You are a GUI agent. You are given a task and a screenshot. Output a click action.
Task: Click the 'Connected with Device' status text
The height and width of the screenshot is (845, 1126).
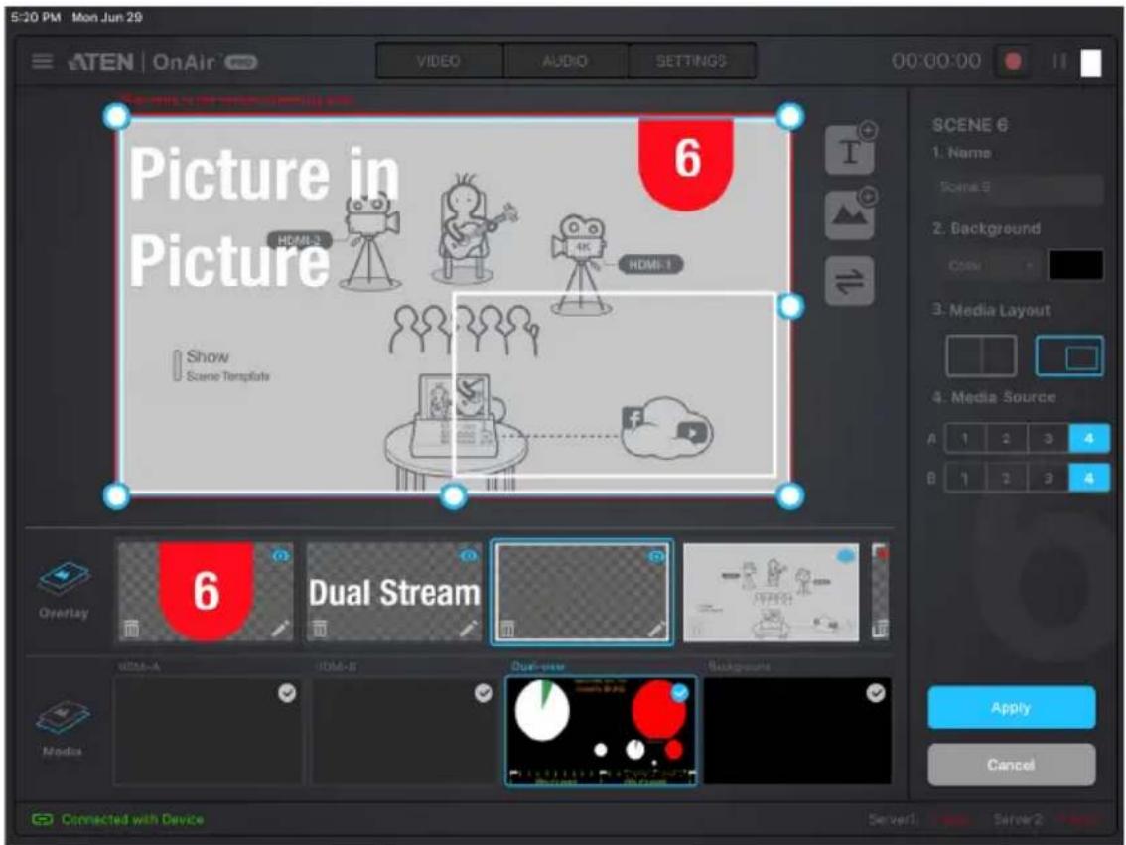132,819
